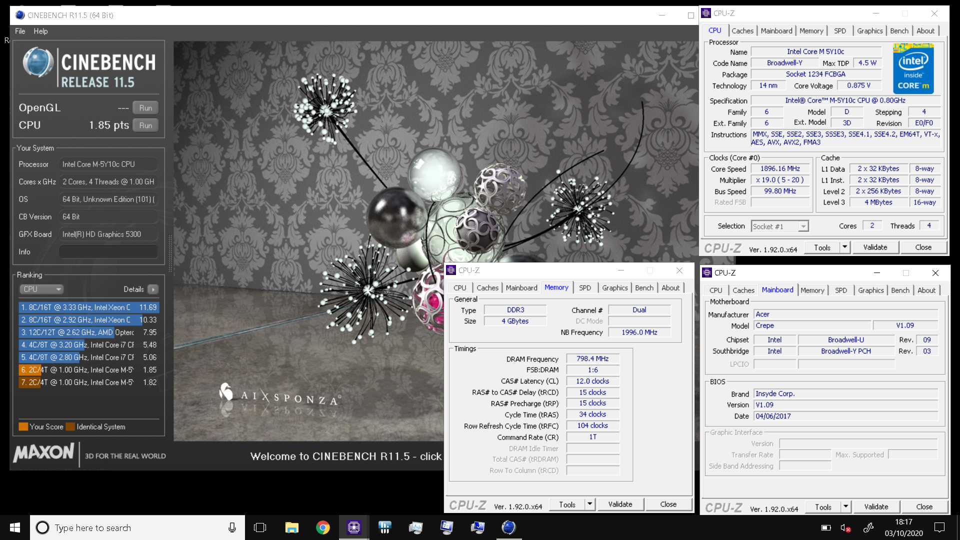Image resolution: width=960 pixels, height=540 pixels.
Task: Click Validate in top CPU-Z window
Action: pos(875,247)
